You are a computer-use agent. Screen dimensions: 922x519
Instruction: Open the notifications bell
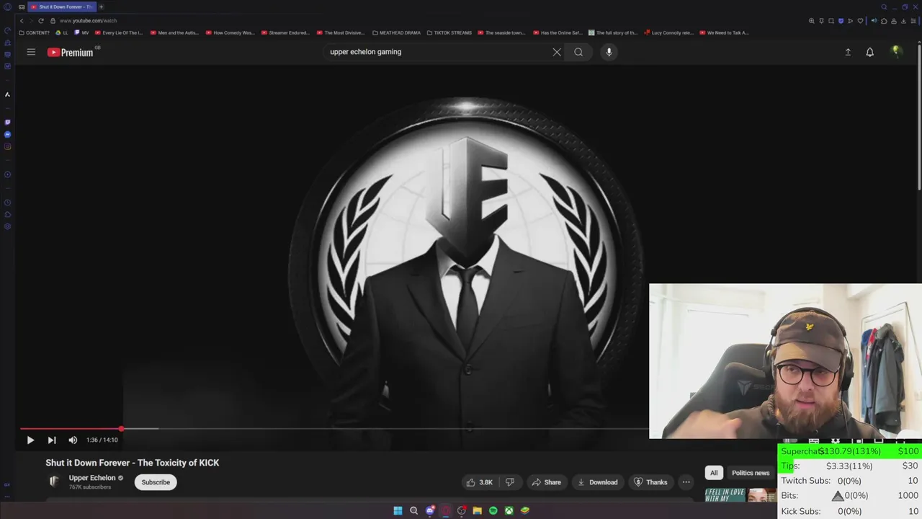[869, 52]
